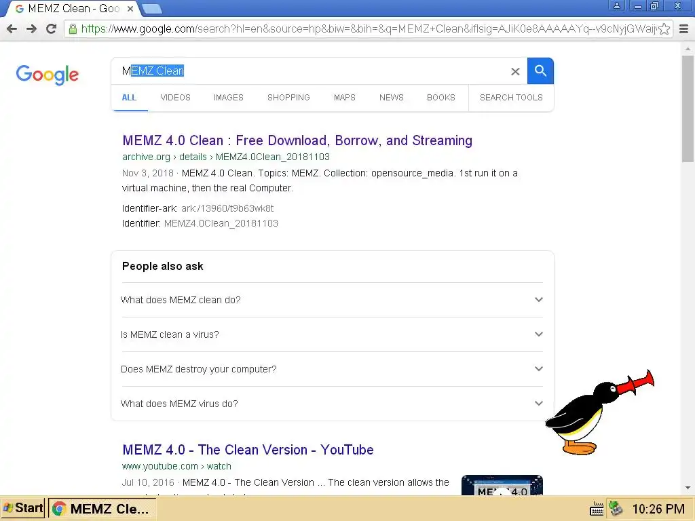
Task: Click 'ark:/13960/t9b63wk8t' value
Action: point(227,208)
